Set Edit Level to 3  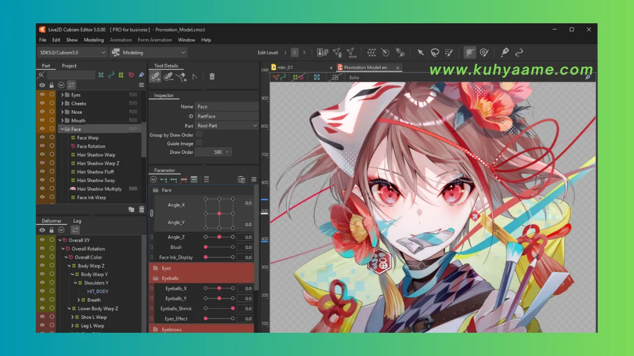304,52
